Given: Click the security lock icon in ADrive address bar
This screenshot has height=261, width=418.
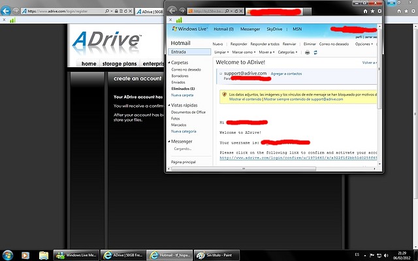Looking at the screenshot, I should (116, 11).
